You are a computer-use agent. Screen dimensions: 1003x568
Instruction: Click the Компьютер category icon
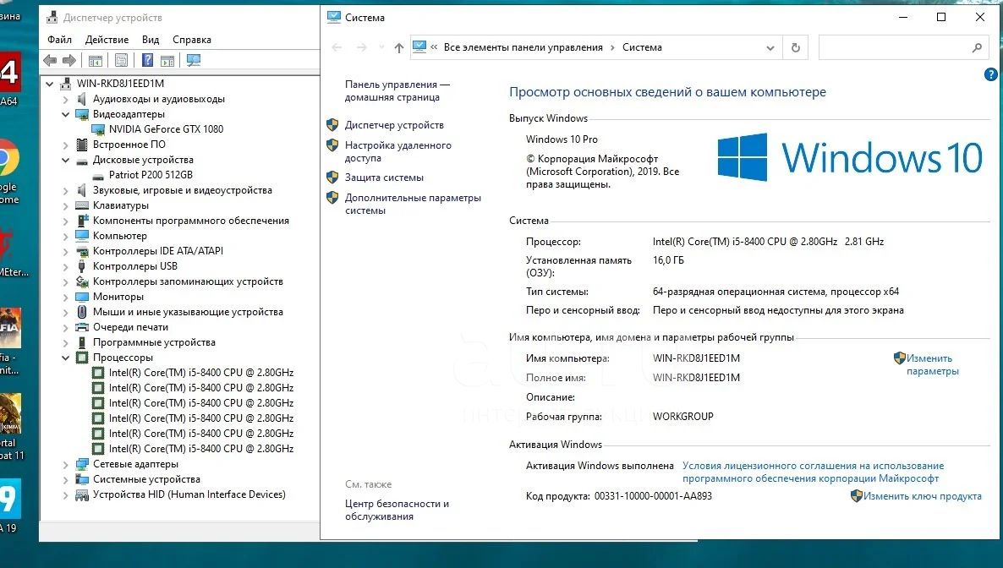tap(82, 235)
